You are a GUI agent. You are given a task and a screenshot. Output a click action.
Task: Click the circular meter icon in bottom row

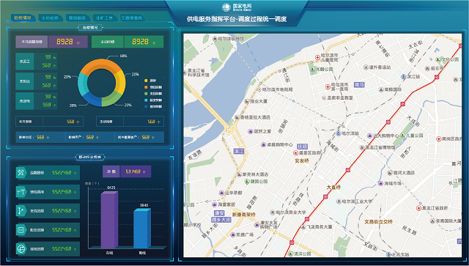pyautogui.click(x=21, y=248)
